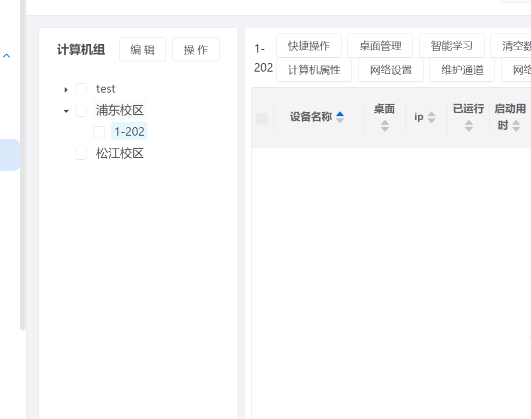Click the 启动用时 column sort arrows
The image size is (531, 419).
pyautogui.click(x=516, y=125)
